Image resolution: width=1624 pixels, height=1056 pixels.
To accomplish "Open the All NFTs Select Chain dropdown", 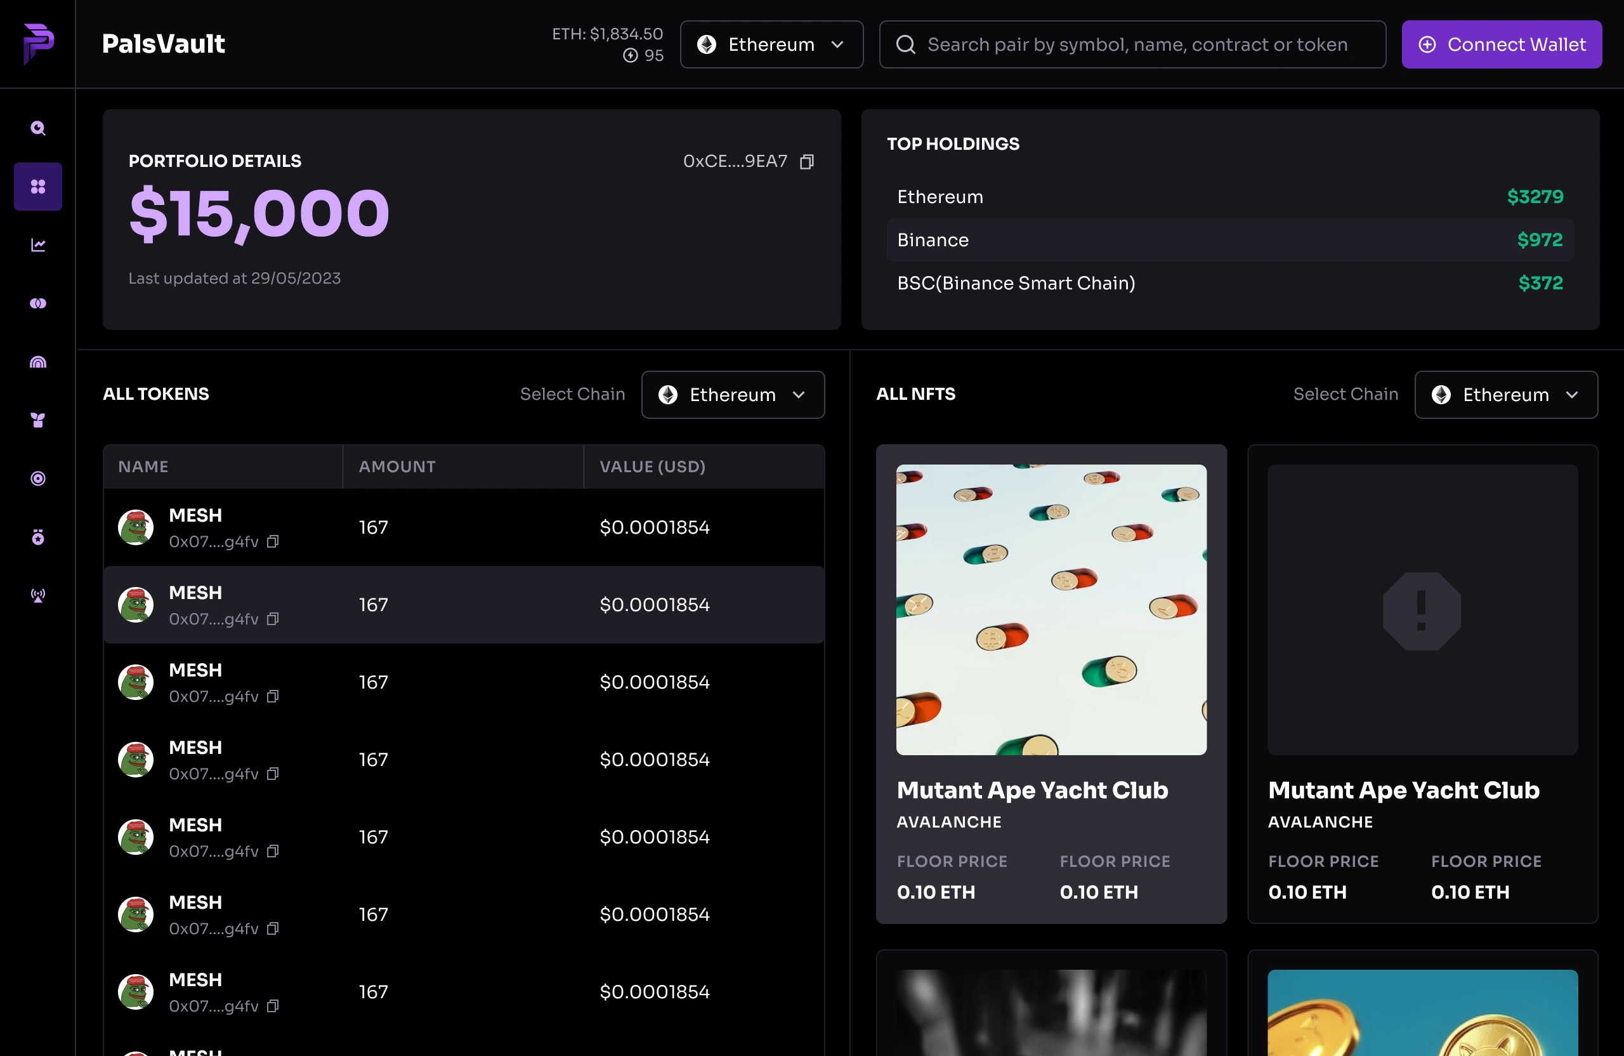I will coord(1506,395).
